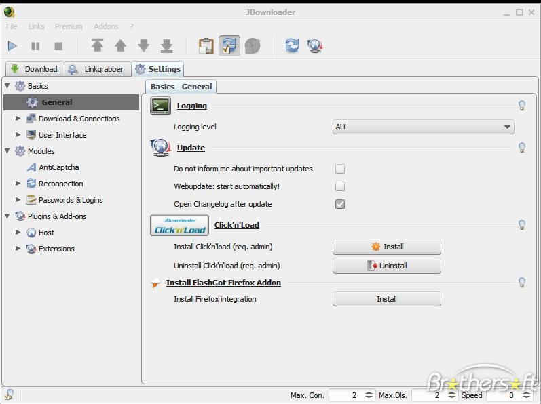
Task: Check 'Webupdate: start automatically!' box
Action: click(x=340, y=186)
